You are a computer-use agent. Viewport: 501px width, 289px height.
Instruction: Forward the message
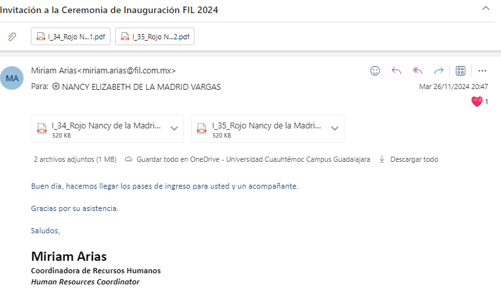pos(439,71)
